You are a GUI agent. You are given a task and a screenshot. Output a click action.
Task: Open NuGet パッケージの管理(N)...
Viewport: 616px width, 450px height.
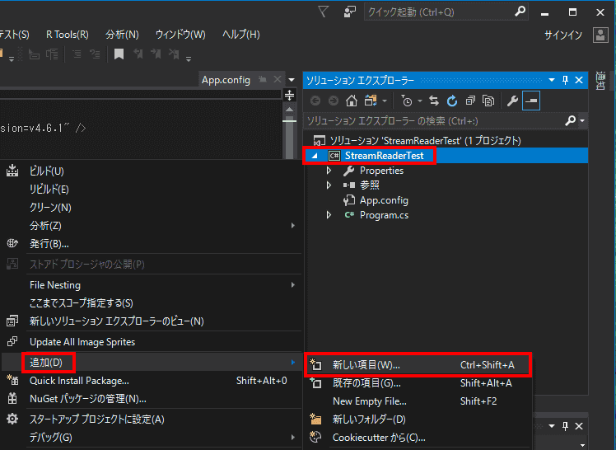tap(152, 399)
